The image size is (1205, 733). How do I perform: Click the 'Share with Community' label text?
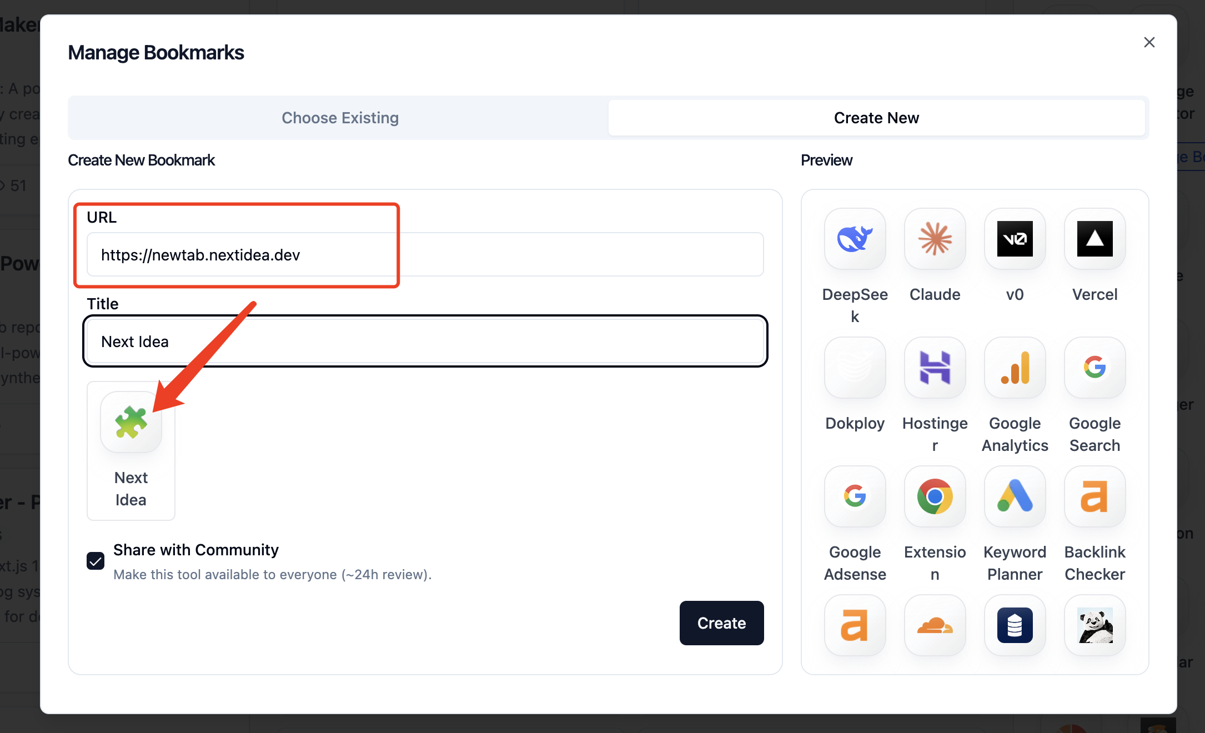[196, 550]
